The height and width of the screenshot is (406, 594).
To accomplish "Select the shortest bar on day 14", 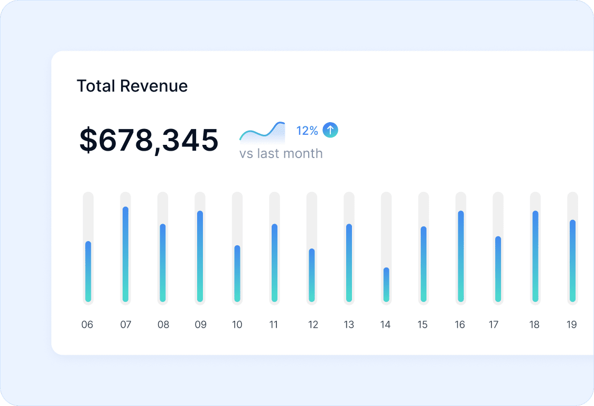I will click(385, 285).
